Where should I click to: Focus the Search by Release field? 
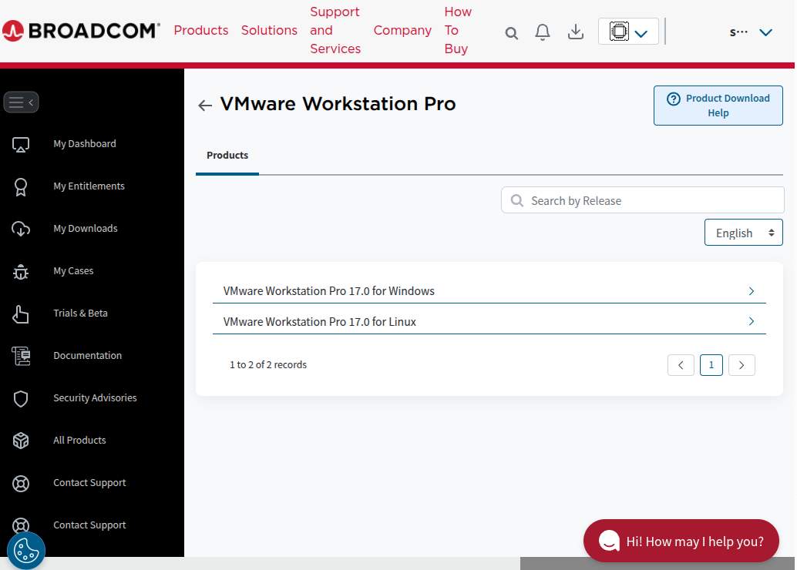643,200
